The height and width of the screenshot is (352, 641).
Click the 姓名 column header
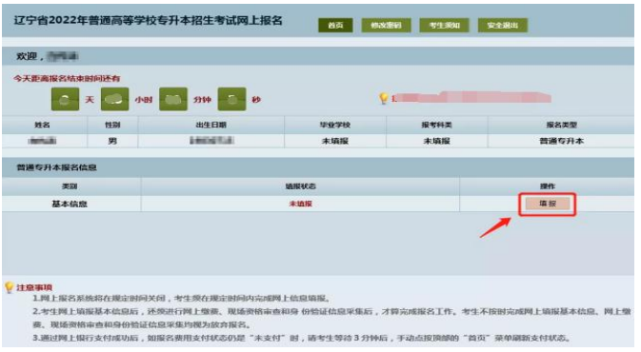click(43, 125)
